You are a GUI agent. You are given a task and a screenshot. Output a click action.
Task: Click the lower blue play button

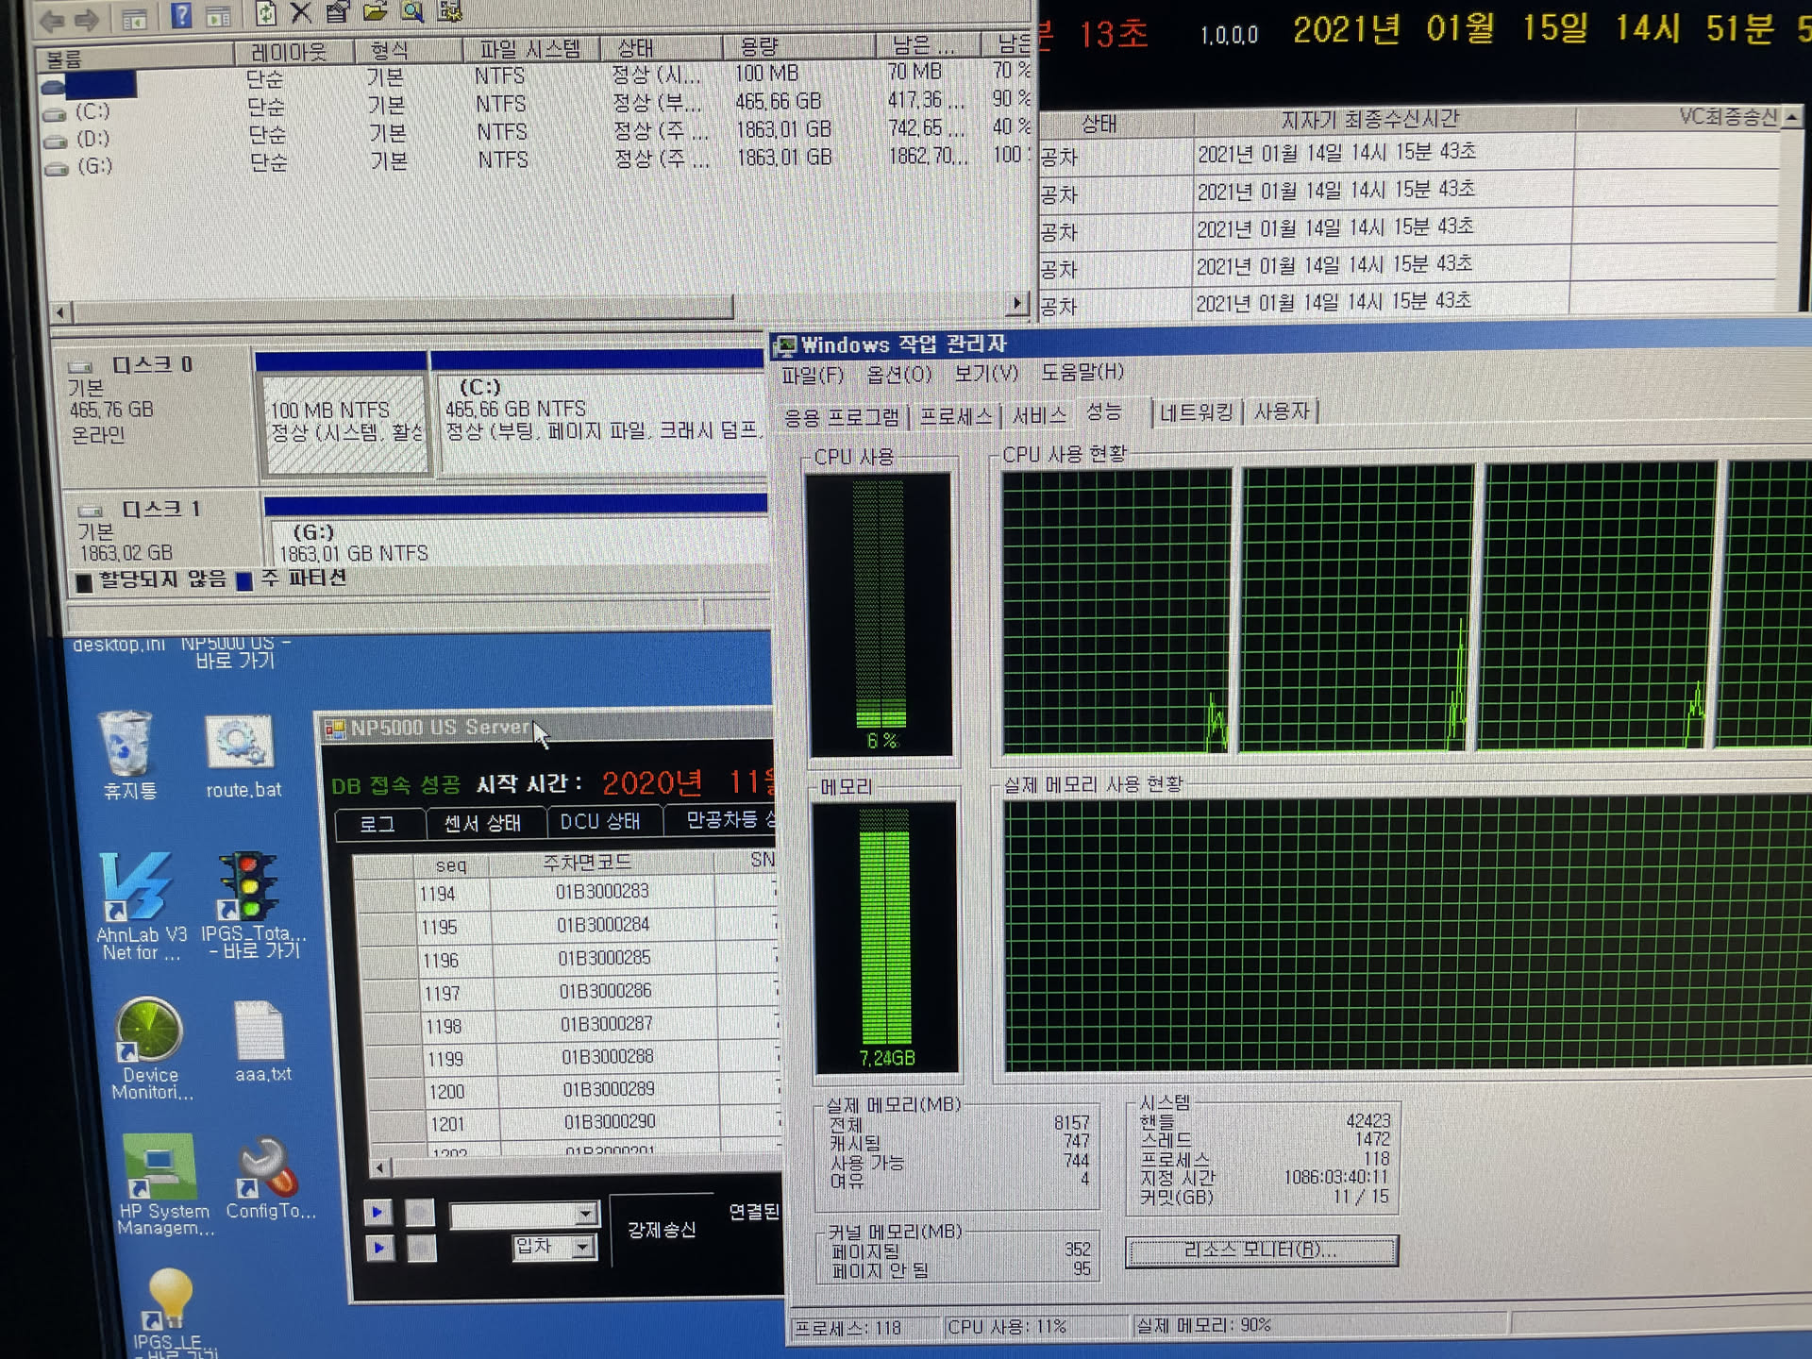(379, 1249)
